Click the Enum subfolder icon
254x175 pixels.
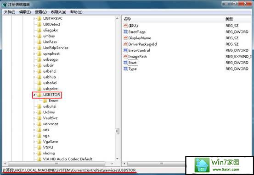pos(45,101)
